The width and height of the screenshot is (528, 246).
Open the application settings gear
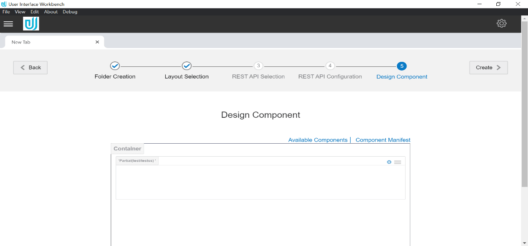[501, 23]
